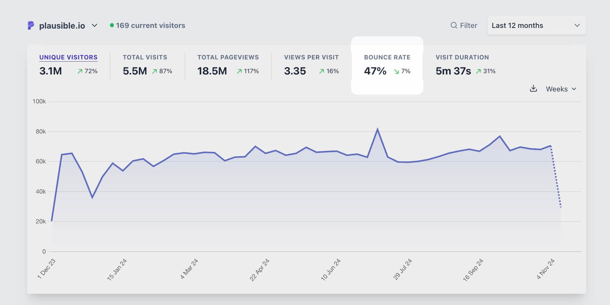Click the visit duration up arrow icon
The width and height of the screenshot is (610, 305).
pyautogui.click(x=478, y=71)
